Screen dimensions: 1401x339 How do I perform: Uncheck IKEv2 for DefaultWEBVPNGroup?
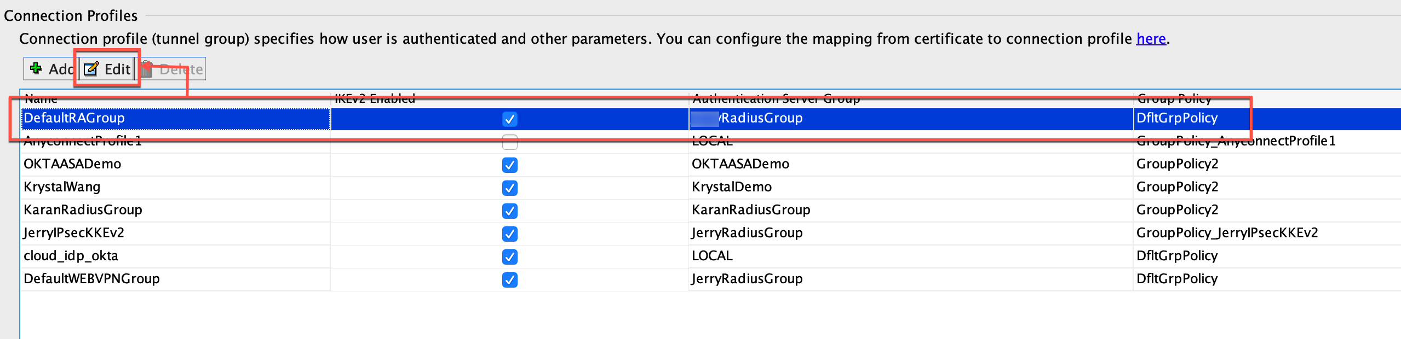pyautogui.click(x=509, y=279)
